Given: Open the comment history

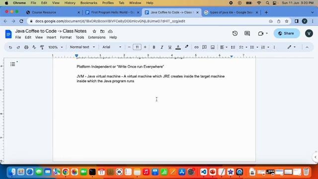Looking at the screenshot, I should (247, 33).
